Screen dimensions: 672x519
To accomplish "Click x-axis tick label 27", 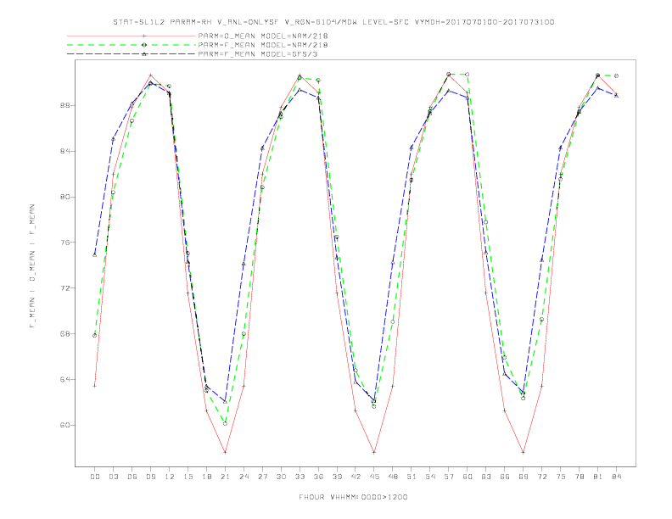I will coord(262,477).
